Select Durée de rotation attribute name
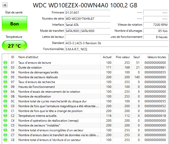The height and width of the screenshot is (144, 169). coord(30,68)
